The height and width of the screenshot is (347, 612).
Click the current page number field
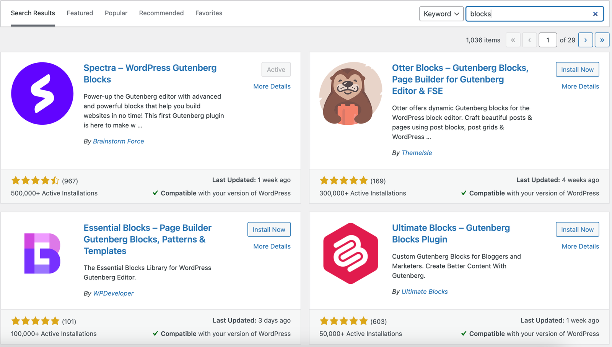tap(547, 40)
